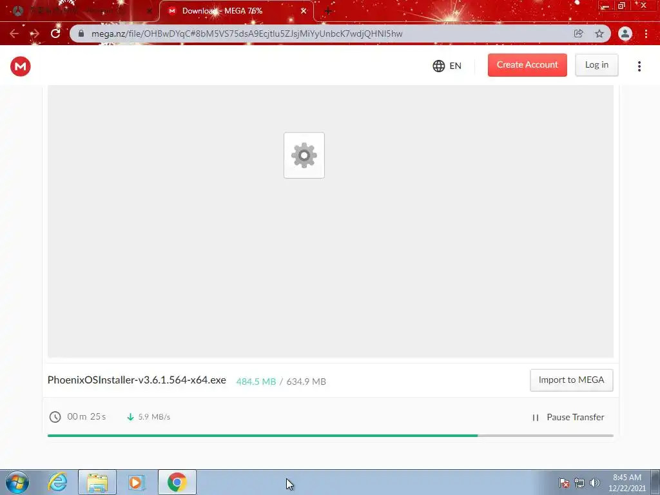Viewport: 660px width, 495px height.
Task: Click the Create Account button
Action: (x=527, y=65)
